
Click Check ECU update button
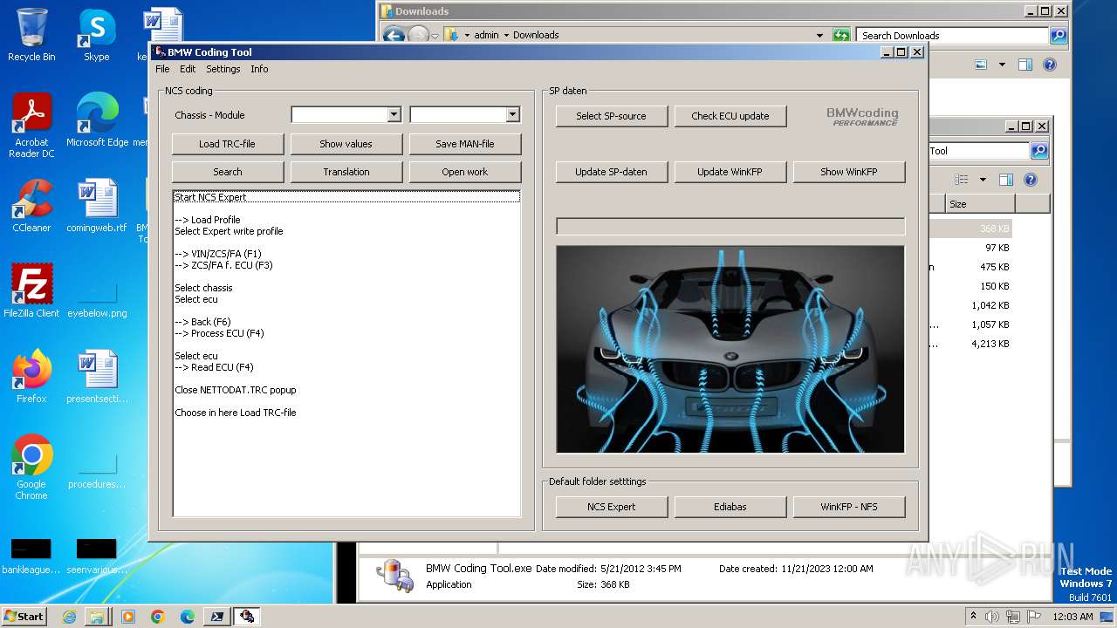[730, 116]
